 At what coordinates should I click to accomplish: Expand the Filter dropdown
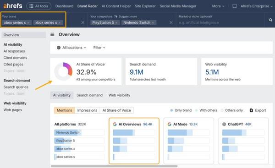(x=99, y=48)
